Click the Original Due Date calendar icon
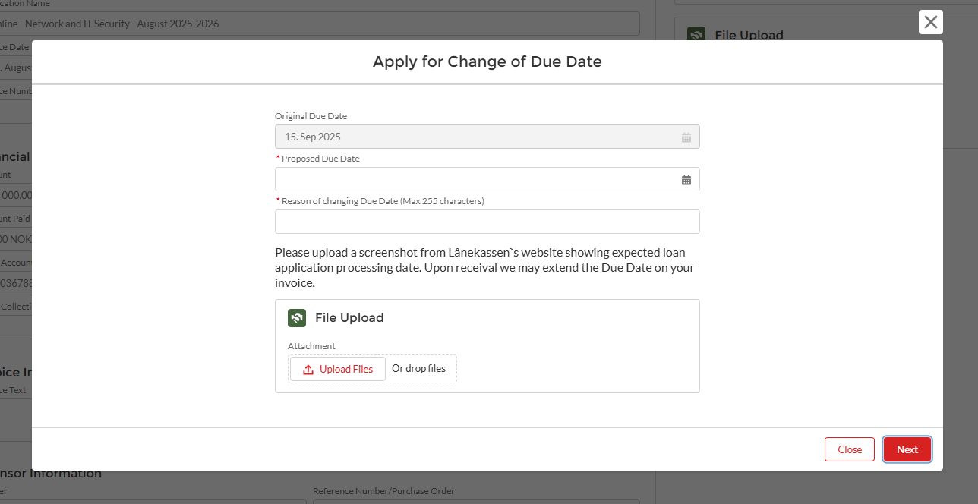Screen dimensions: 978x504 pyautogui.click(x=686, y=137)
